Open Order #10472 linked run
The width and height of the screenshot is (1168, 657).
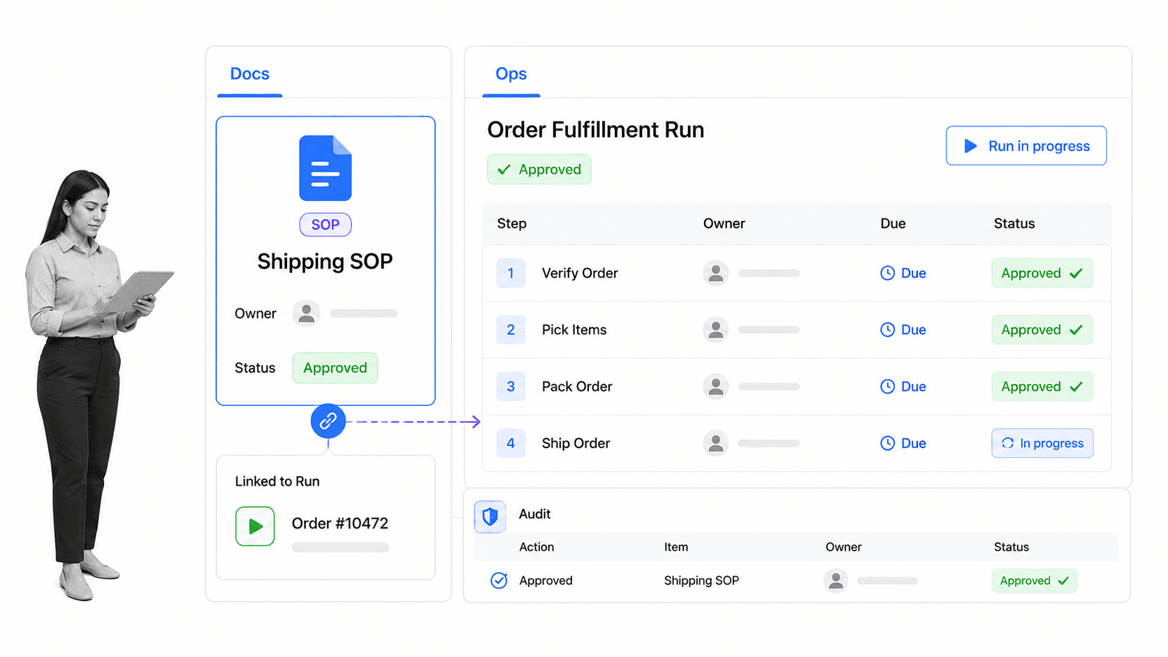pos(340,524)
